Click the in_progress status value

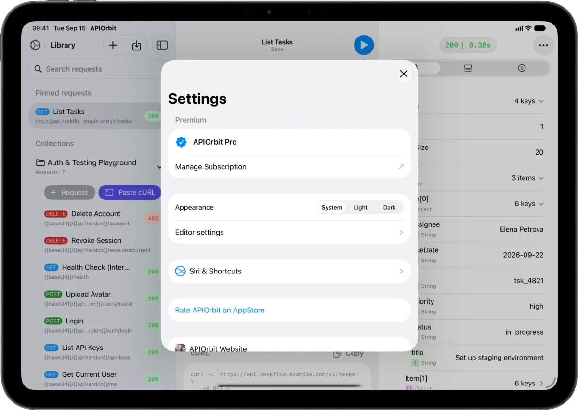pos(525,332)
